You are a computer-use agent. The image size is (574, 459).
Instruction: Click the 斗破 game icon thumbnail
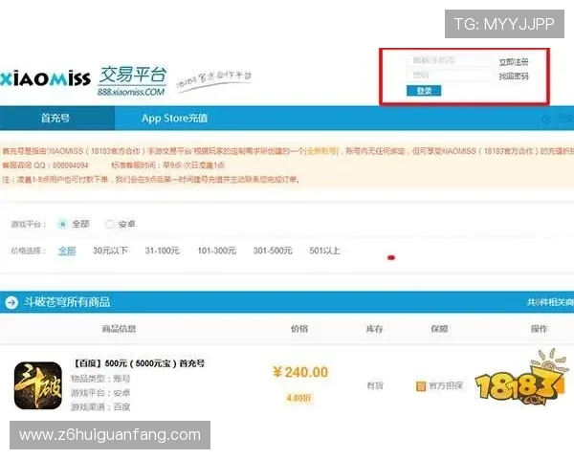coord(38,385)
